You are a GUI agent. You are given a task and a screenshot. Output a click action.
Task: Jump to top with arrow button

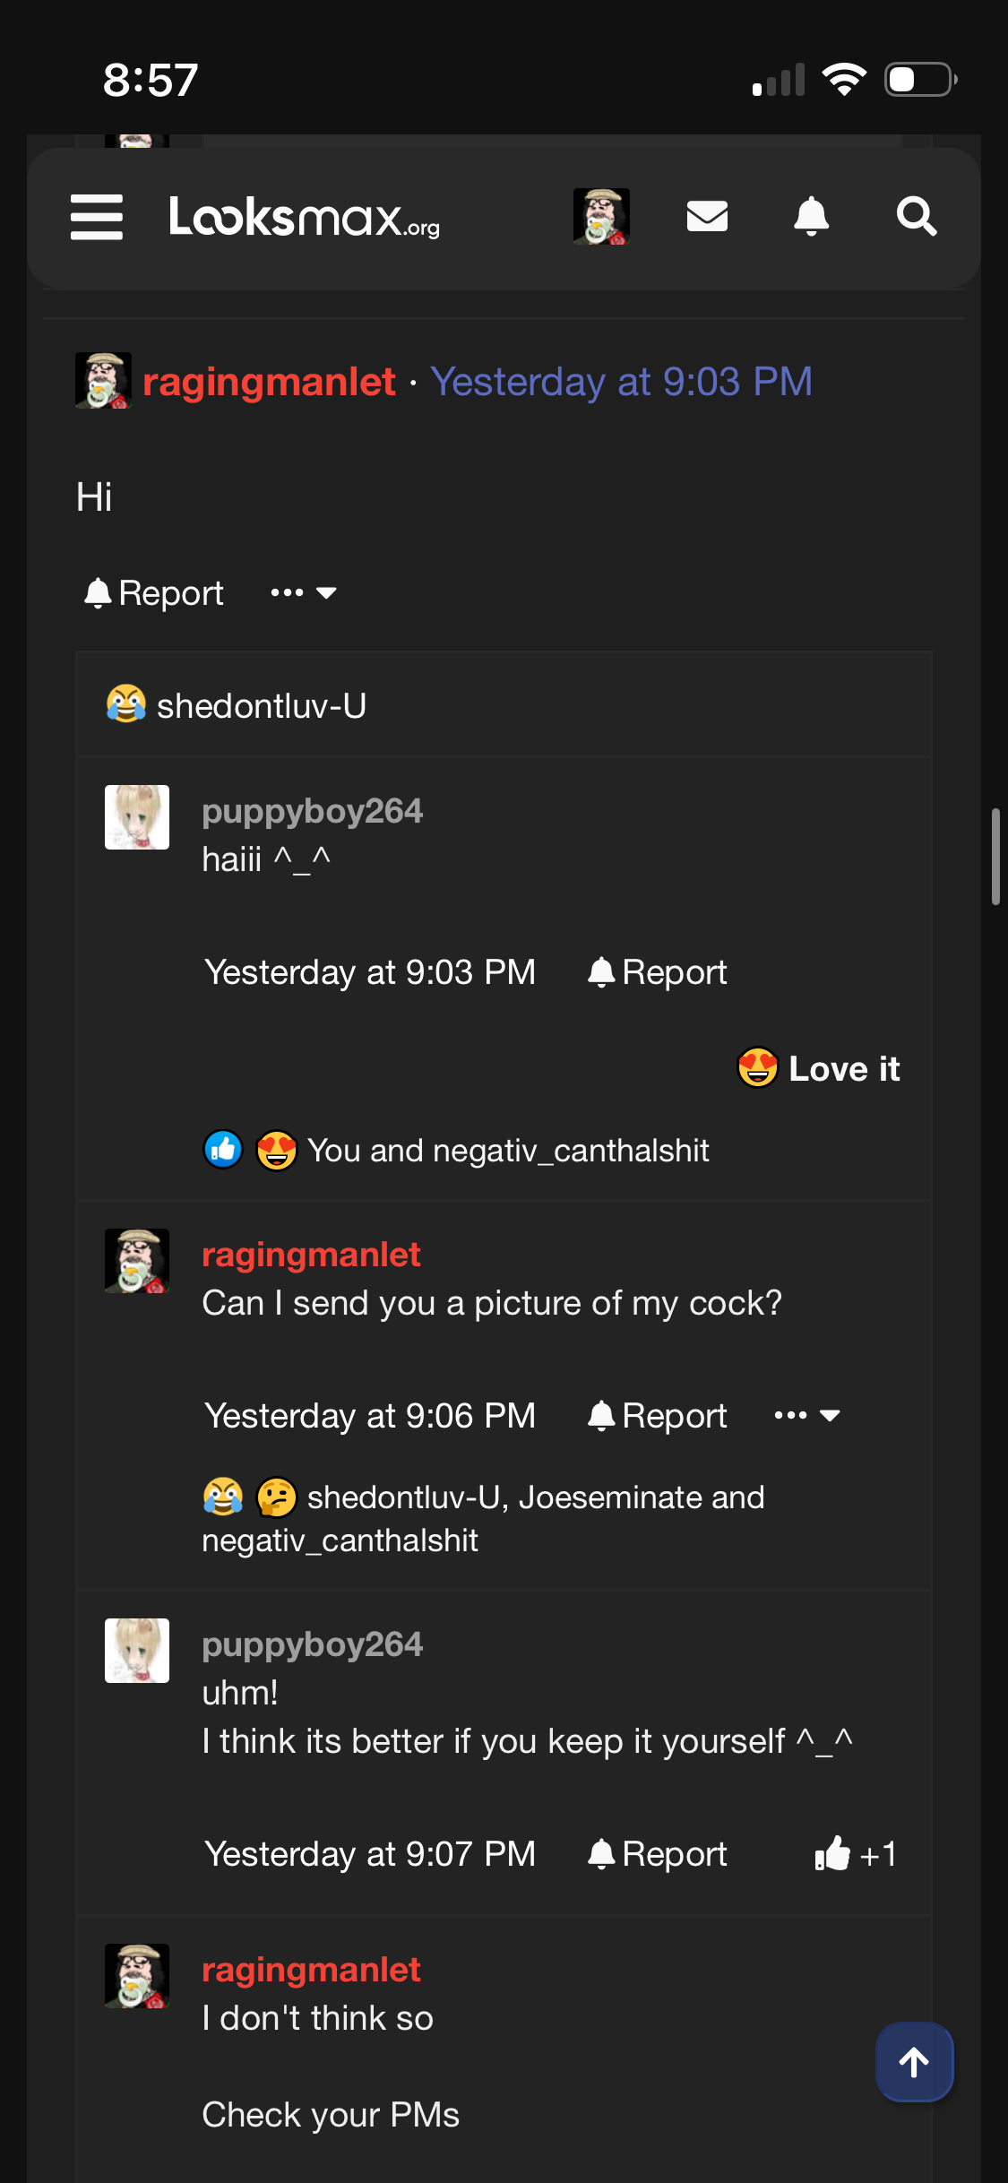[914, 2061]
